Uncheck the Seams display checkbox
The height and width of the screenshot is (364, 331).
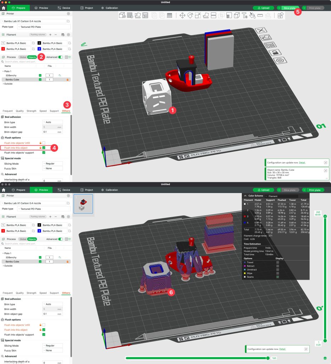pos(278,277)
